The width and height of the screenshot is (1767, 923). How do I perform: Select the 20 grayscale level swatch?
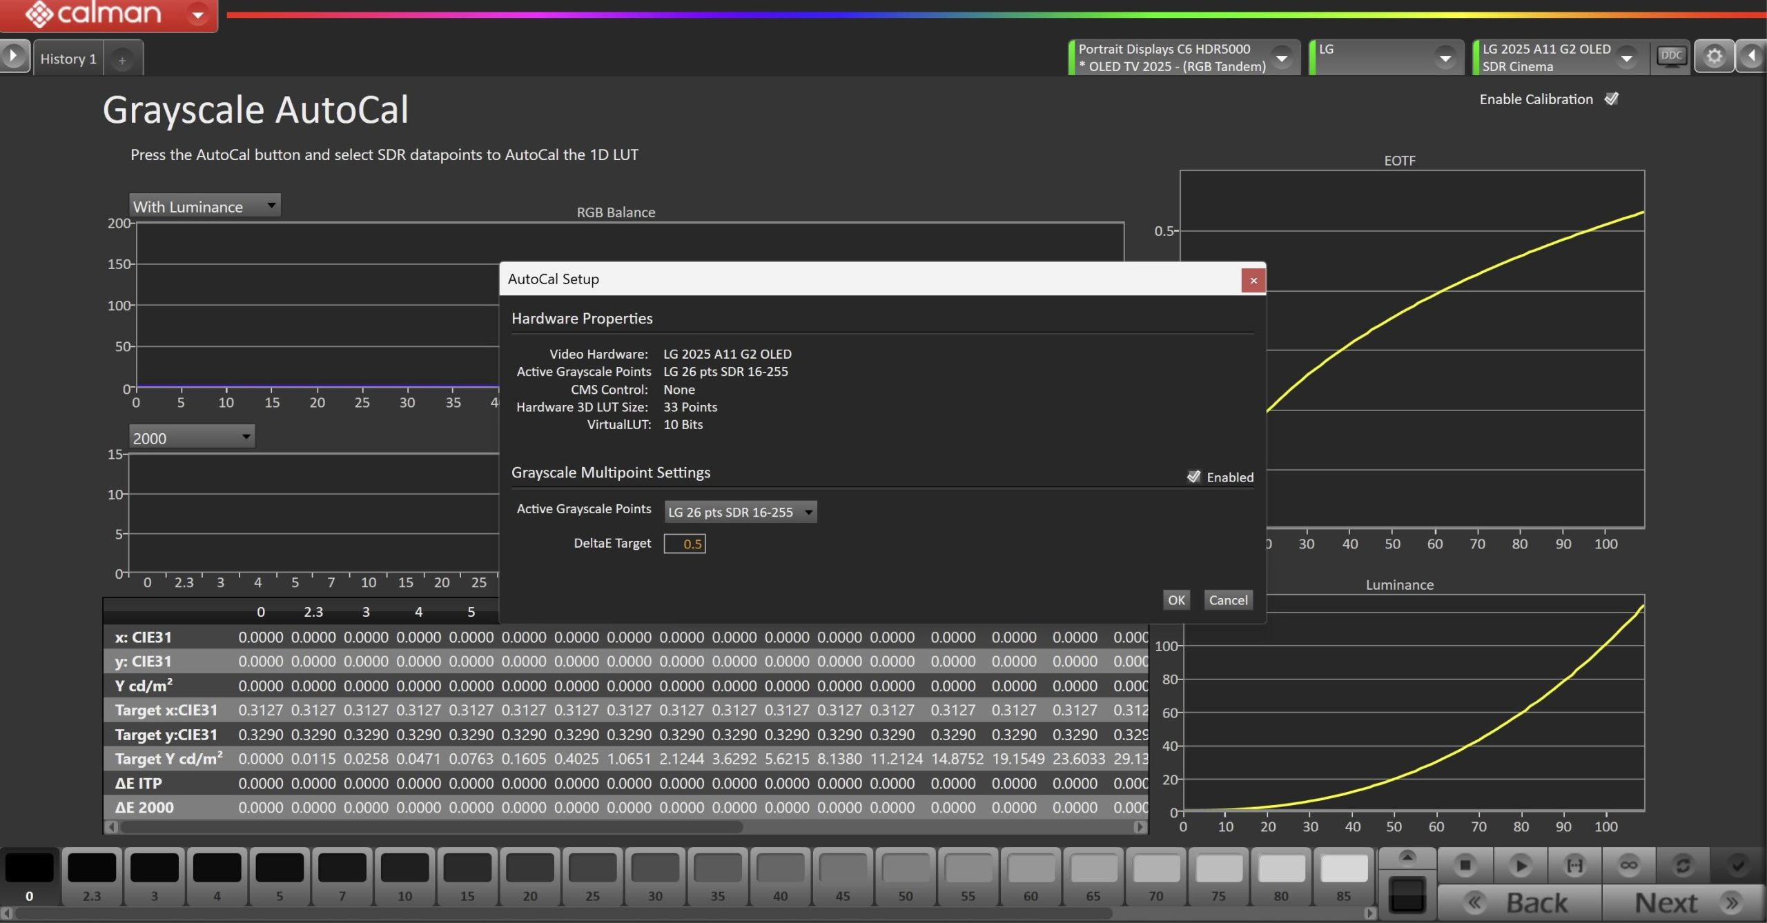point(530,876)
